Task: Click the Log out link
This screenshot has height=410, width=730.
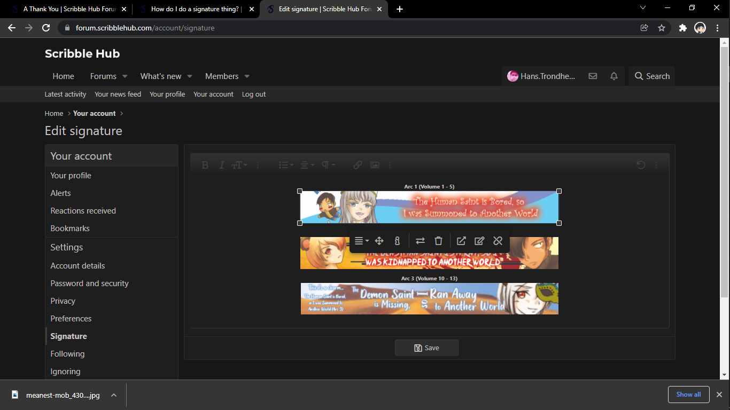Action: pyautogui.click(x=254, y=94)
